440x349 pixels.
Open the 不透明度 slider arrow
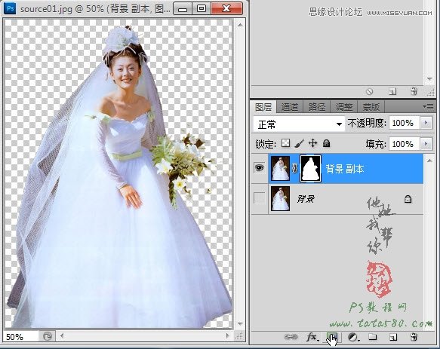coord(426,123)
